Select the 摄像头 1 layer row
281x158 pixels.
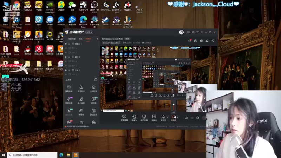pyautogui.click(x=81, y=44)
